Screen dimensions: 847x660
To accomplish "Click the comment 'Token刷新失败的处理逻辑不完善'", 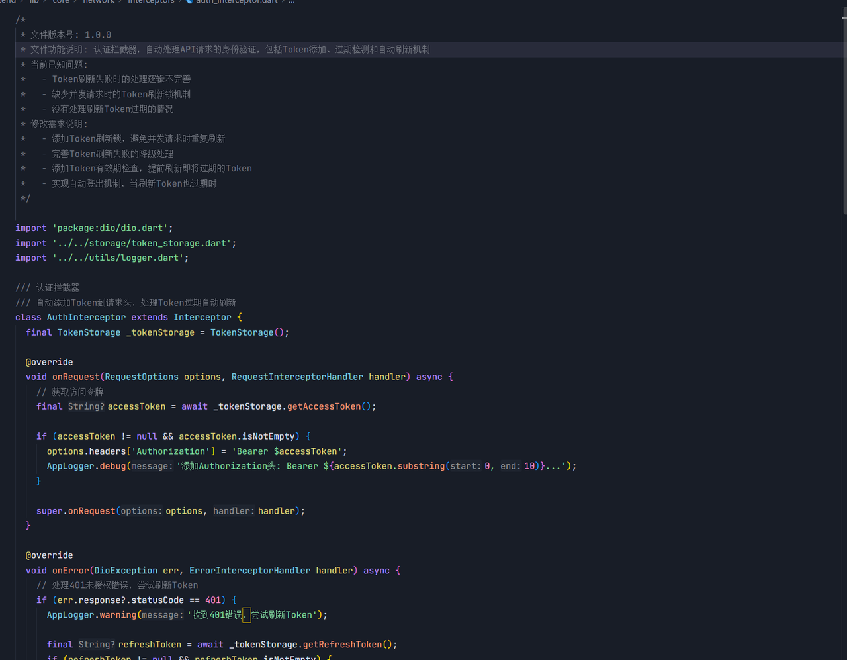I will 121,79.
